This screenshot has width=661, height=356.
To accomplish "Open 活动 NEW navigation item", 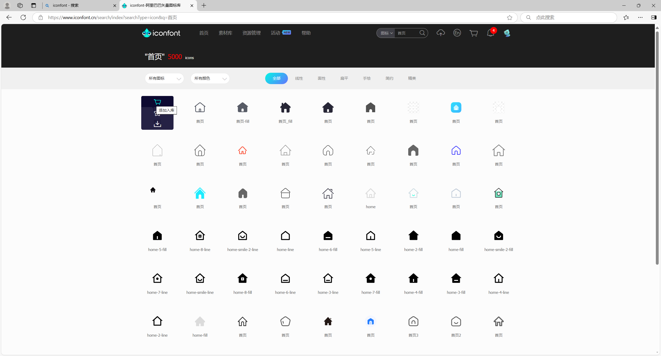I will pos(281,33).
